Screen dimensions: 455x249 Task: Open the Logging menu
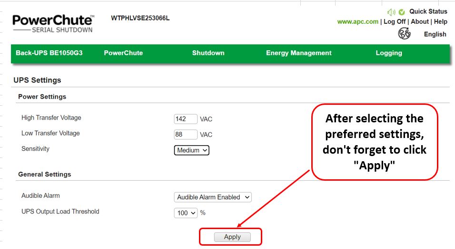pos(389,53)
